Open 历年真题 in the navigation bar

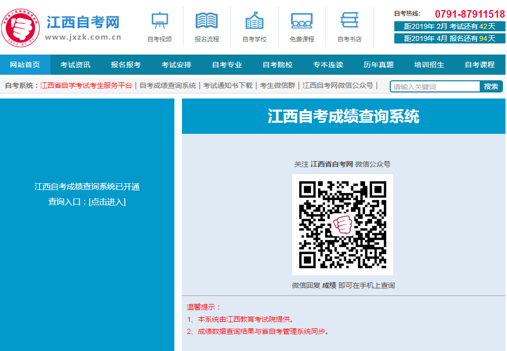coord(379,65)
